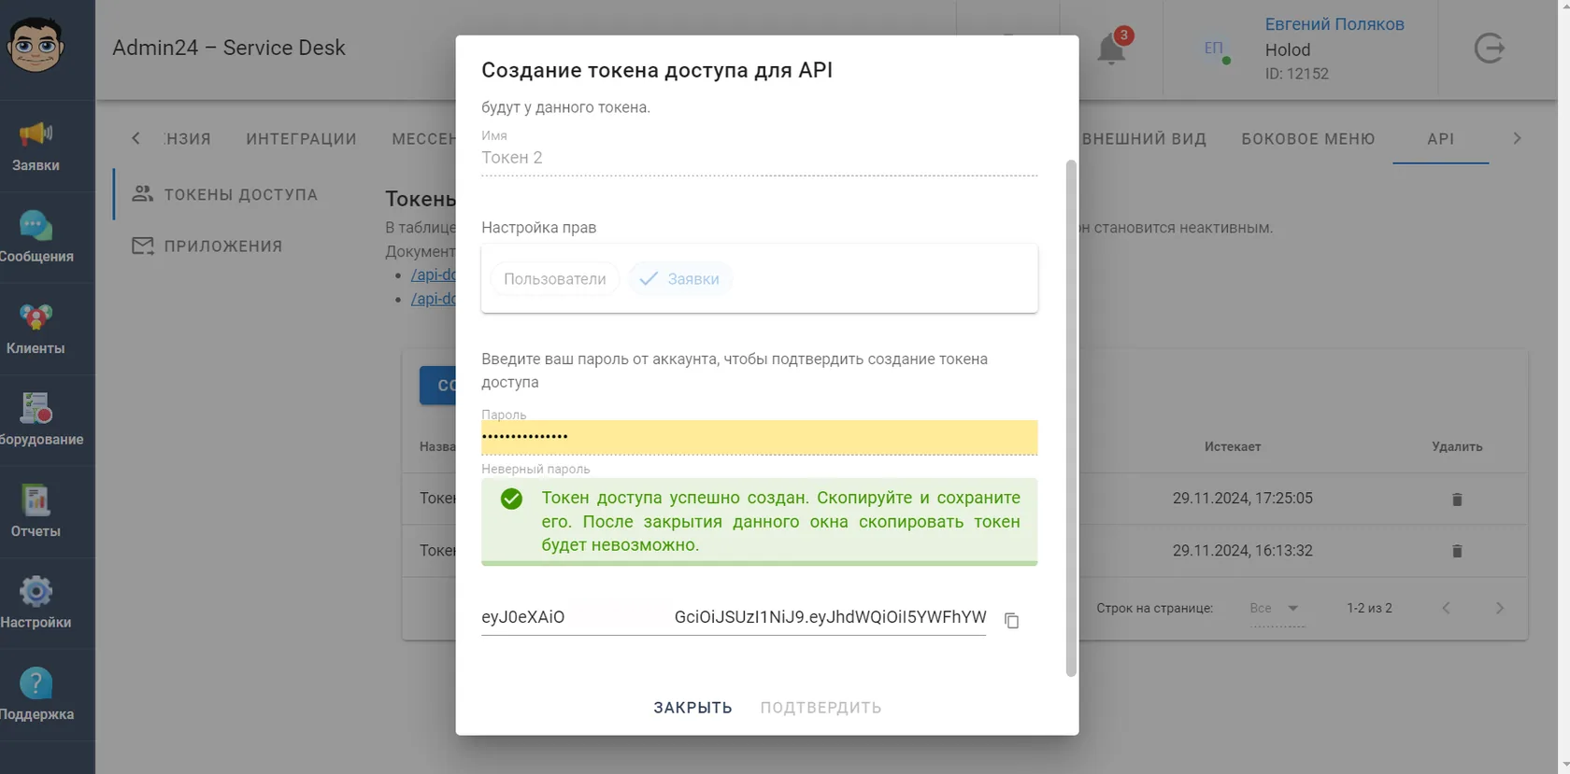Click the Admin24 mascot logo
Viewport: 1570px width, 774px height.
tap(36, 45)
